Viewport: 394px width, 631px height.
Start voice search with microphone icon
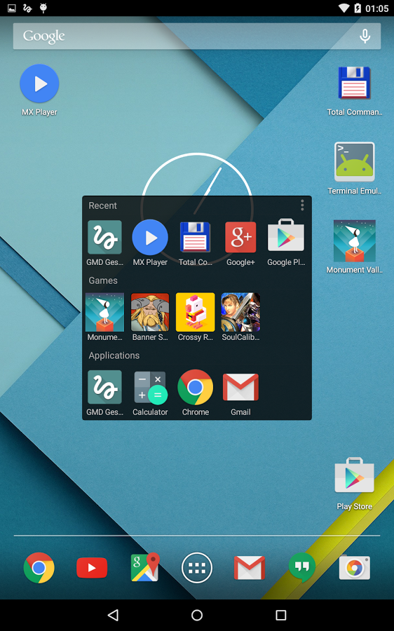365,36
